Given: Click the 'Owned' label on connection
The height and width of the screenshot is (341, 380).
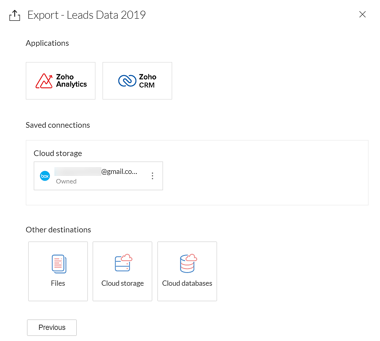Looking at the screenshot, I should tap(66, 181).
